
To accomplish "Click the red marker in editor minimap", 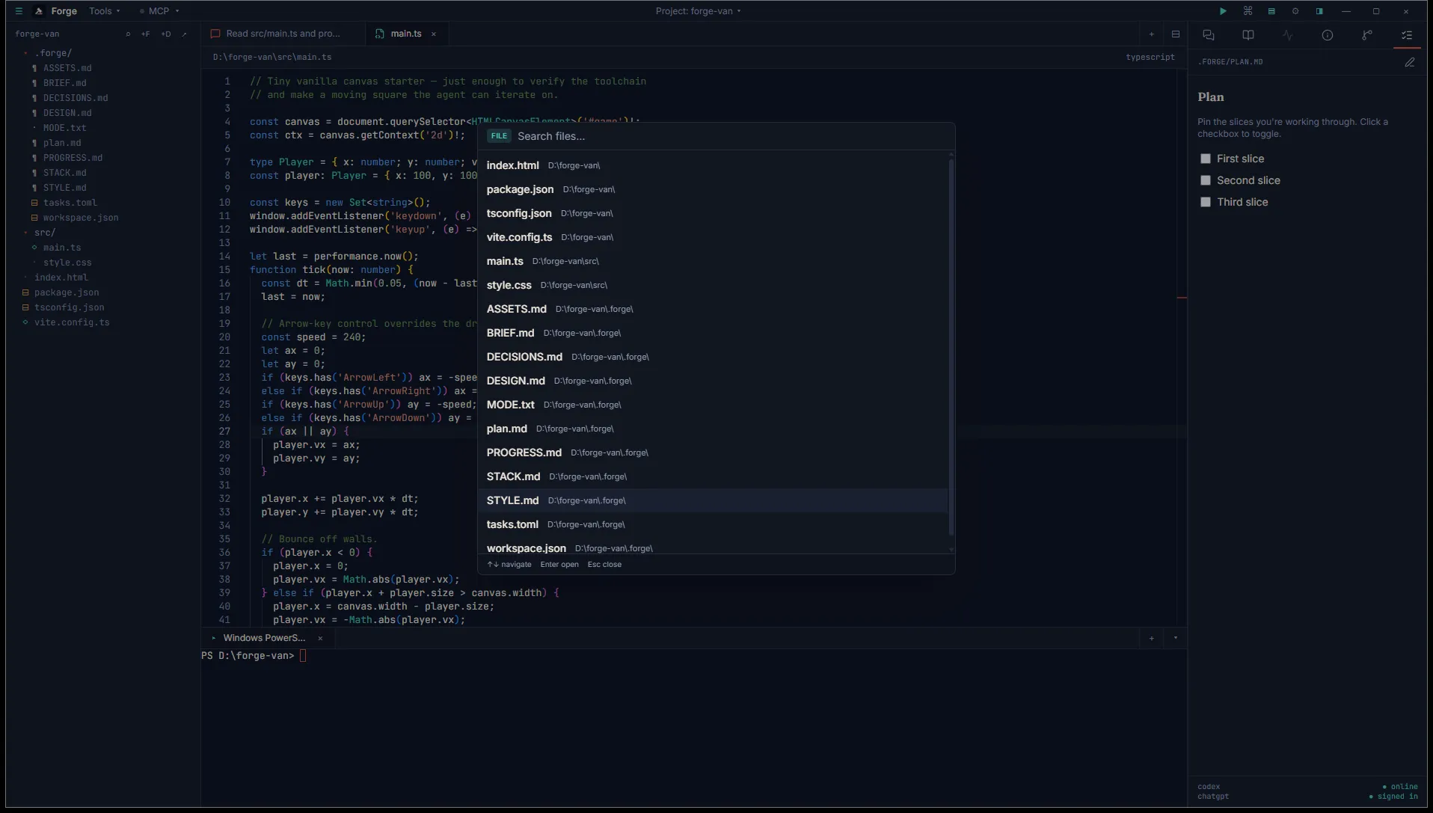I will point(1182,298).
